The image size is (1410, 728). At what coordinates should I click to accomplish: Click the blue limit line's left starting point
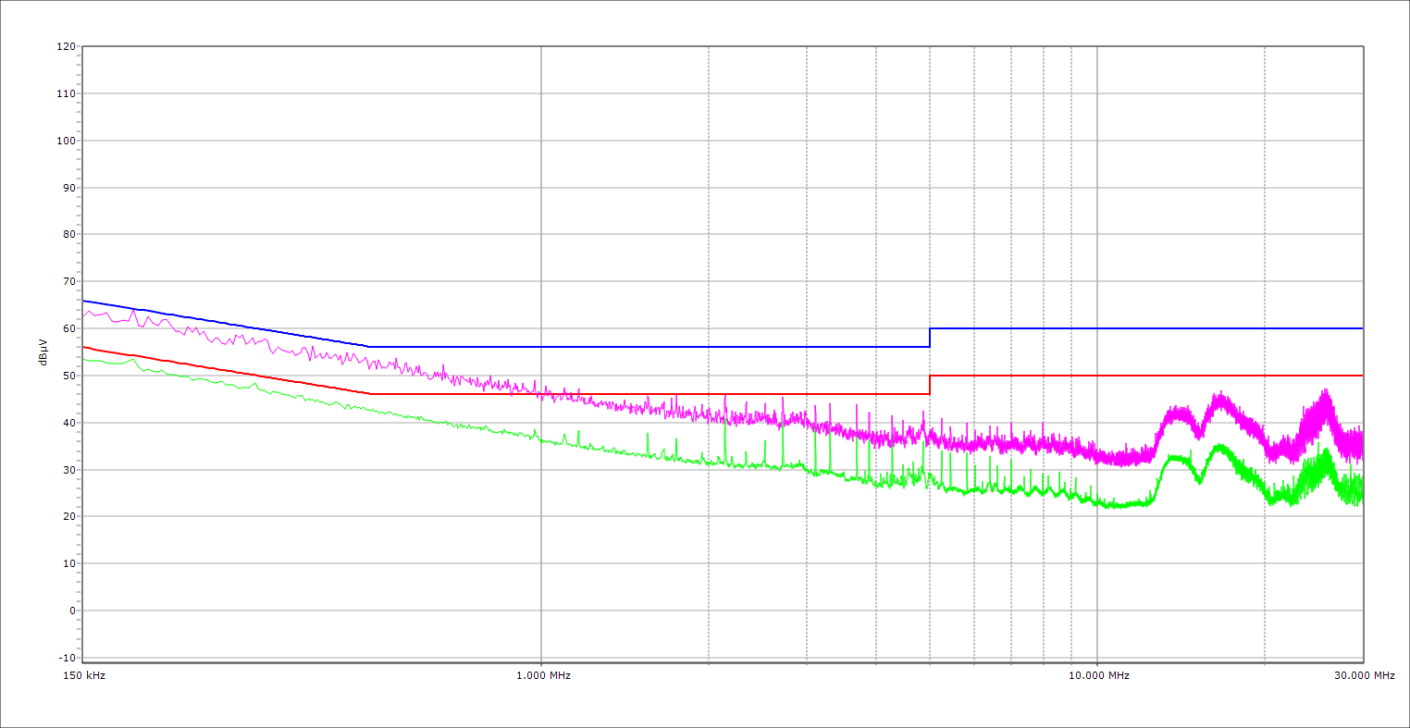84,301
